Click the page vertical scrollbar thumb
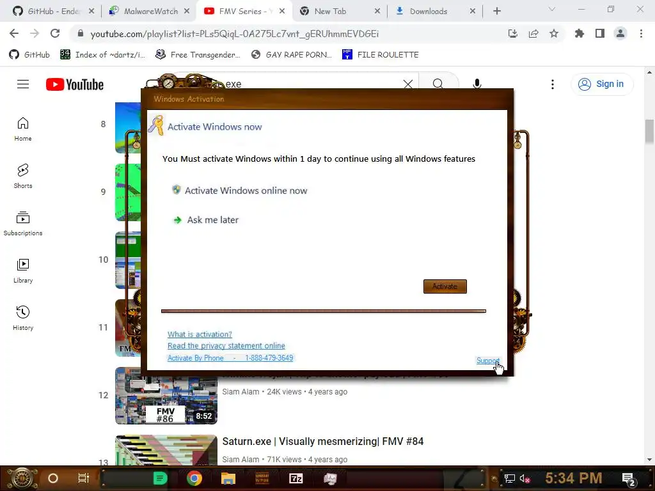 click(x=649, y=131)
